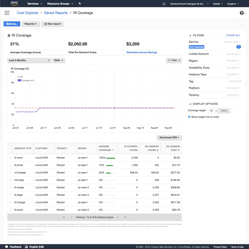Check the row checkbox for c4.2xlarge

click(x=10, y=173)
